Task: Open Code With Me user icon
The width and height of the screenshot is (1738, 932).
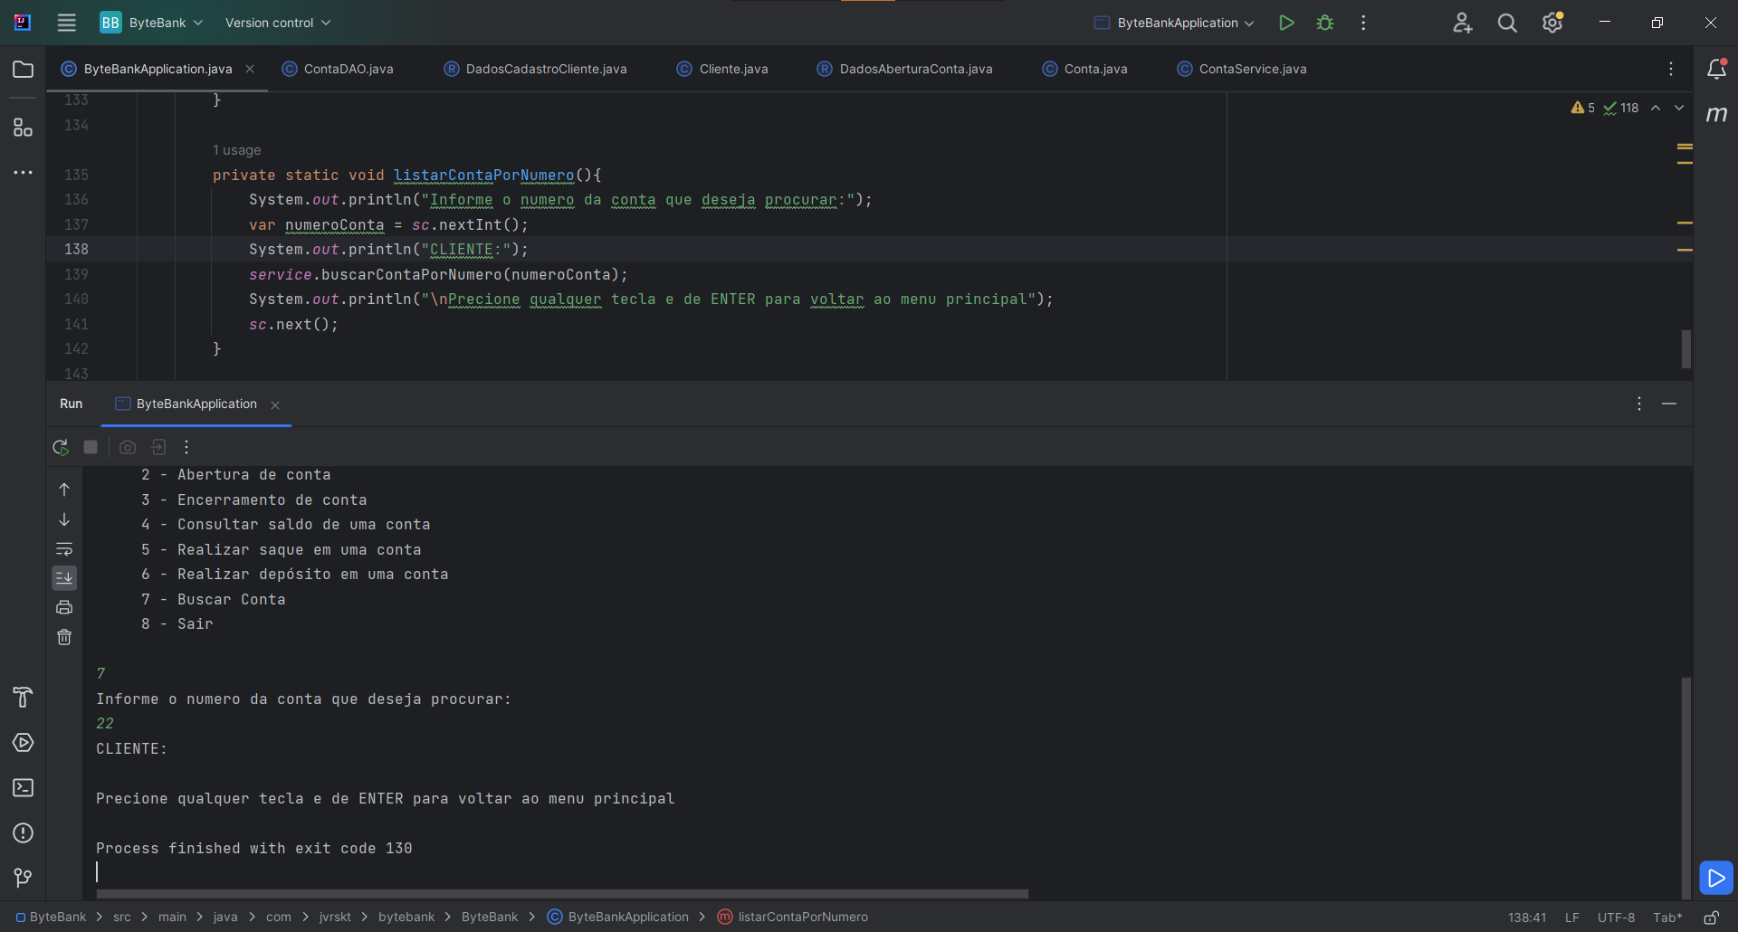Action: pyautogui.click(x=1463, y=23)
